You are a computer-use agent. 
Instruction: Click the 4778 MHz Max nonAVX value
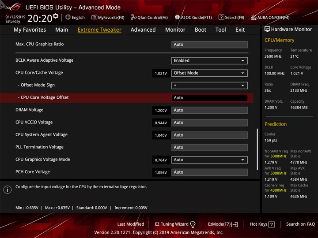tap(299, 162)
